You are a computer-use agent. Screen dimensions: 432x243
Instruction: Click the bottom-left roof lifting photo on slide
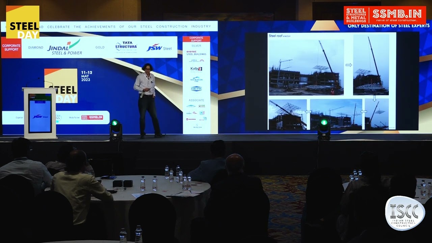tap(288, 115)
